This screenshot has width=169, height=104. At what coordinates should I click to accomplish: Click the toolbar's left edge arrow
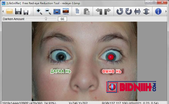3,11
